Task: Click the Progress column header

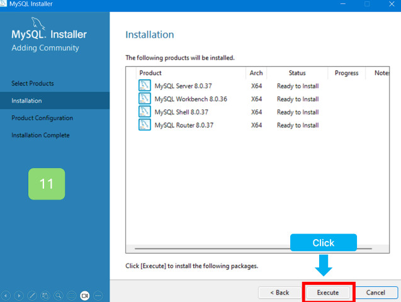Action: coord(346,73)
